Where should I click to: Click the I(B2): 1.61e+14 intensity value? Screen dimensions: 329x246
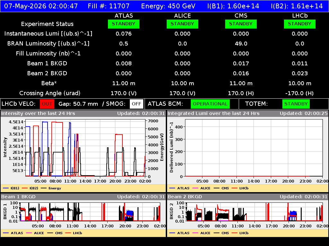[297, 6]
